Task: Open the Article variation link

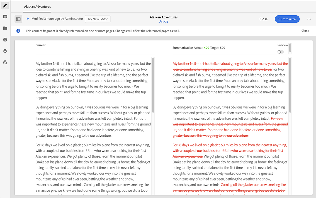Action: 164,21
